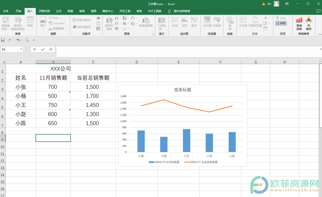
Task: Switch to the 公式 Formulas tab
Action: coord(59,11)
